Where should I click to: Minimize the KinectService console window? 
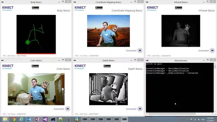click(x=204, y=60)
